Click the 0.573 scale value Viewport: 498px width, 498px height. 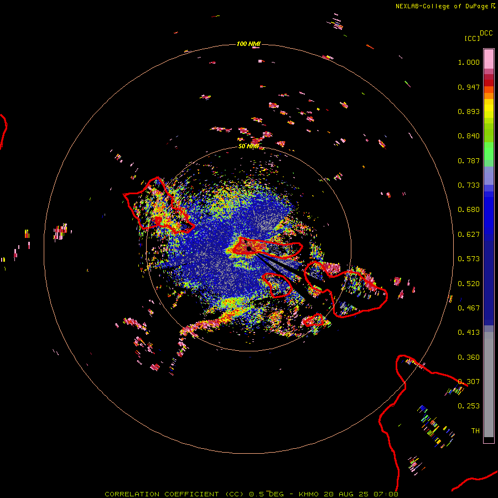click(469, 259)
